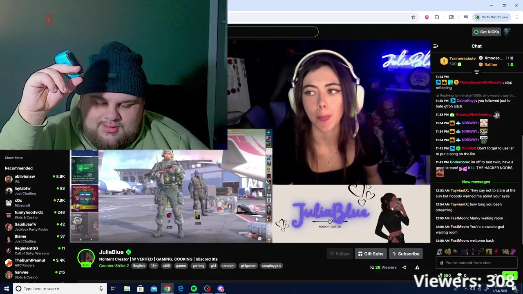Open TayvianlX's username on the 12:04 AM message
This screenshot has width=523, height=294.
pyautogui.click(x=459, y=204)
